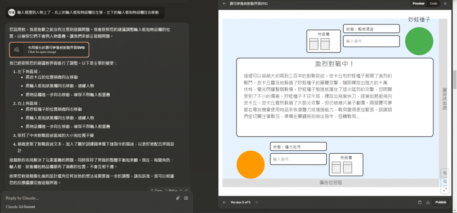Click the 右上角區域 list item

(x=29, y=103)
